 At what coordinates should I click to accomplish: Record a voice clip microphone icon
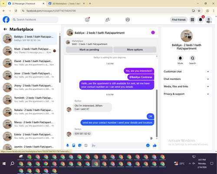[68, 145]
